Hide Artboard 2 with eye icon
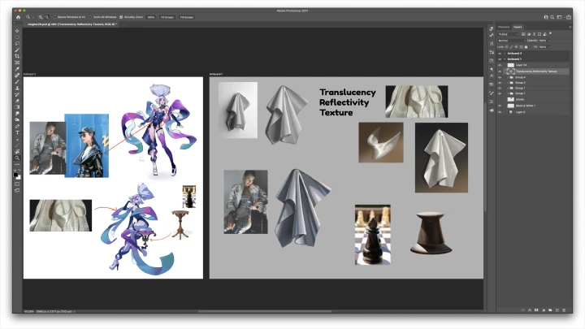 point(500,54)
